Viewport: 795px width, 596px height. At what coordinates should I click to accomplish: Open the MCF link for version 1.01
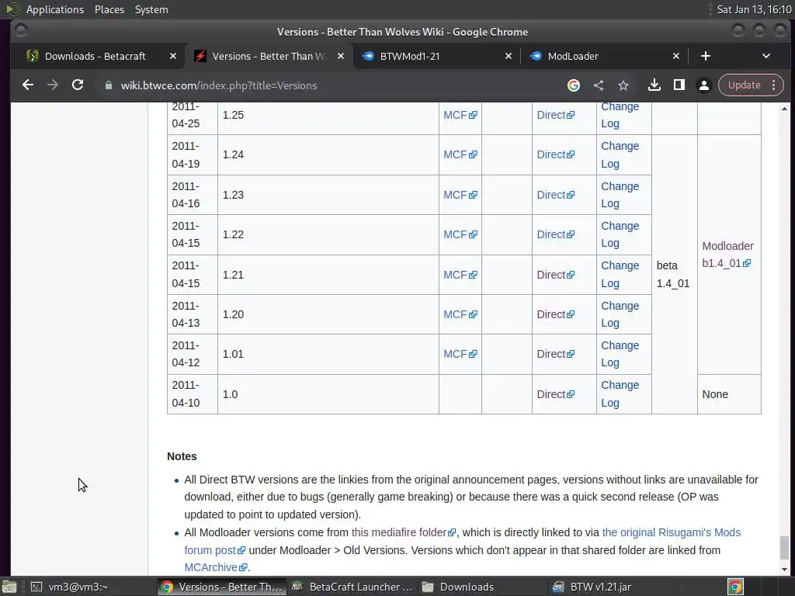point(460,354)
